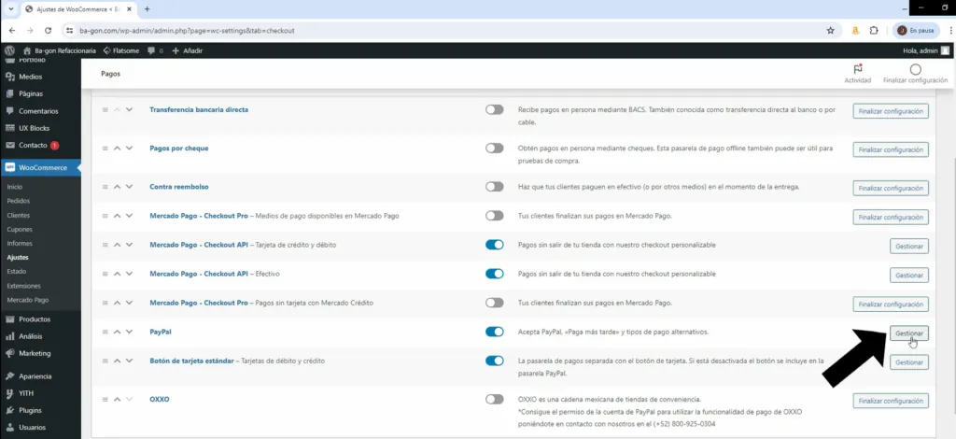Click Finalizar configuración for Contra reembolso
Viewport: 956px width, 439px height.
(891, 189)
